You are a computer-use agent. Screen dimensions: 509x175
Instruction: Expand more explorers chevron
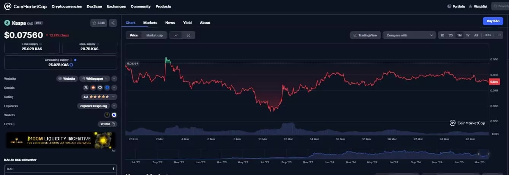pos(114,106)
